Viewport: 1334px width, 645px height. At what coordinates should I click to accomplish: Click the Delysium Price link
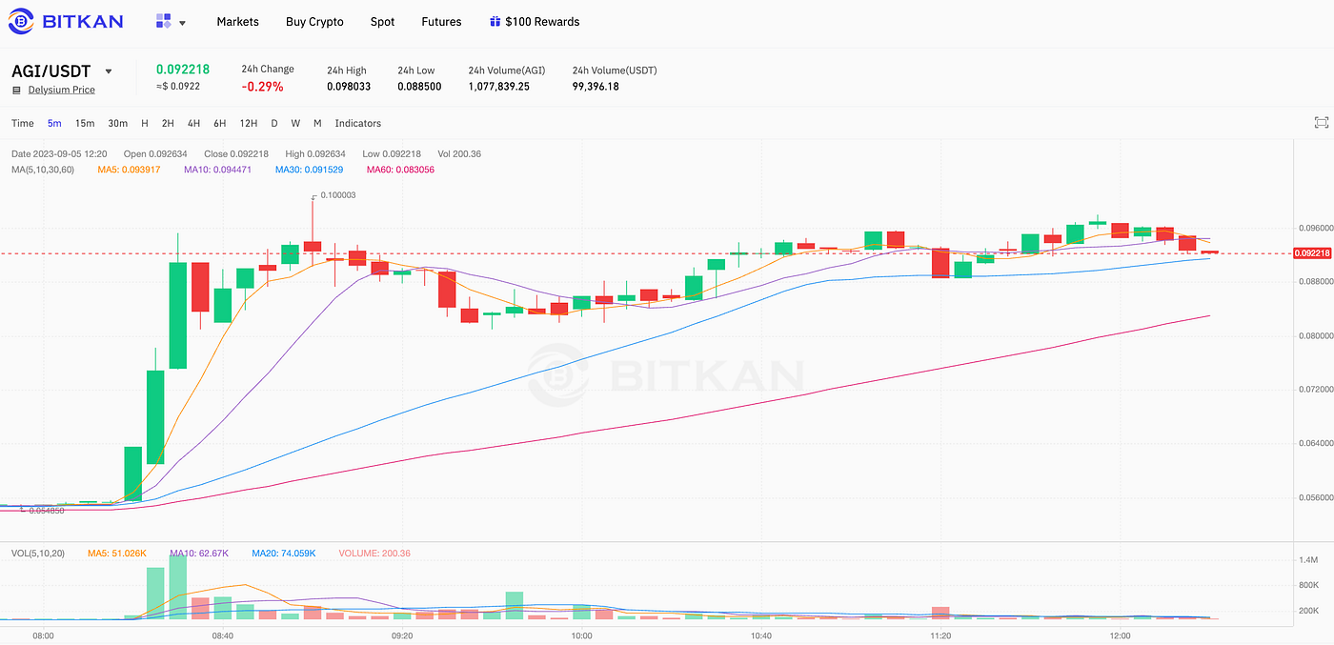tap(61, 89)
